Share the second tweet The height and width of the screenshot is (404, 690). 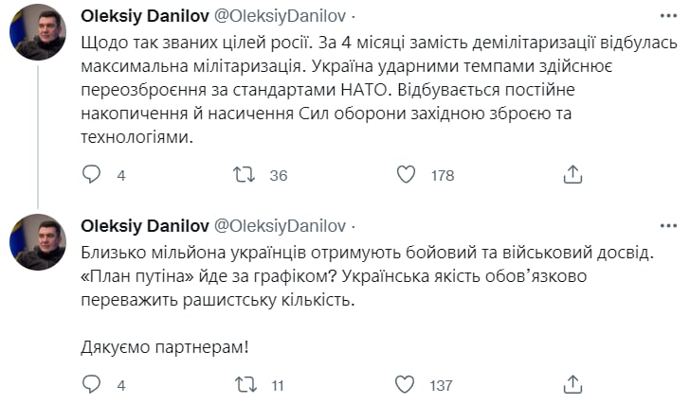(x=572, y=384)
